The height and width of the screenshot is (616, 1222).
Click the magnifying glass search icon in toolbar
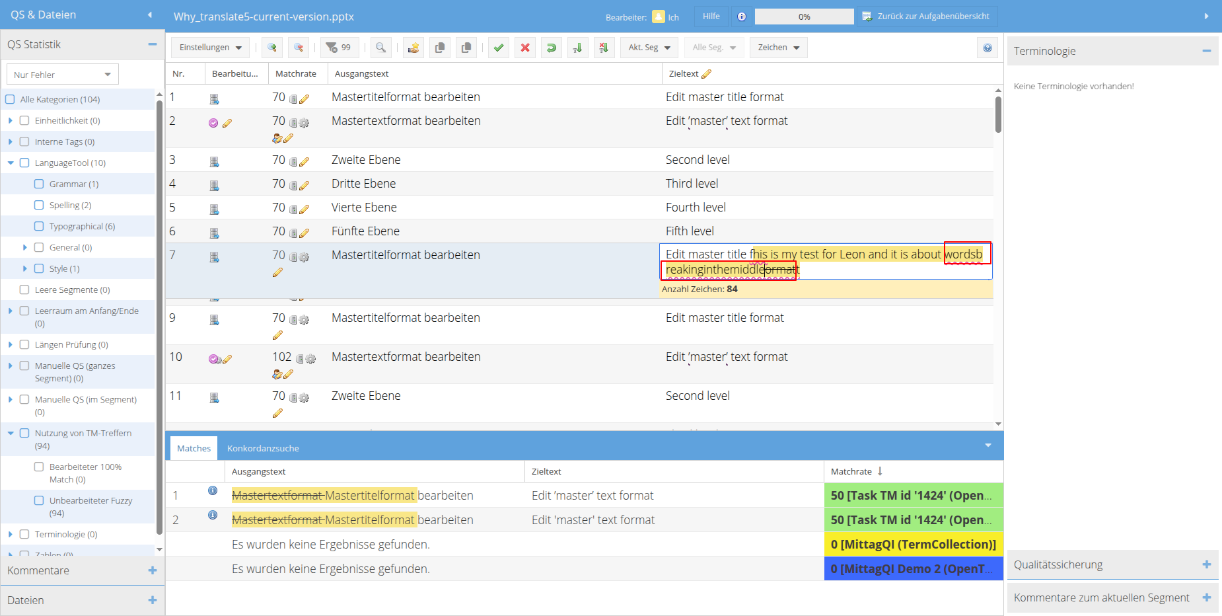(x=380, y=48)
